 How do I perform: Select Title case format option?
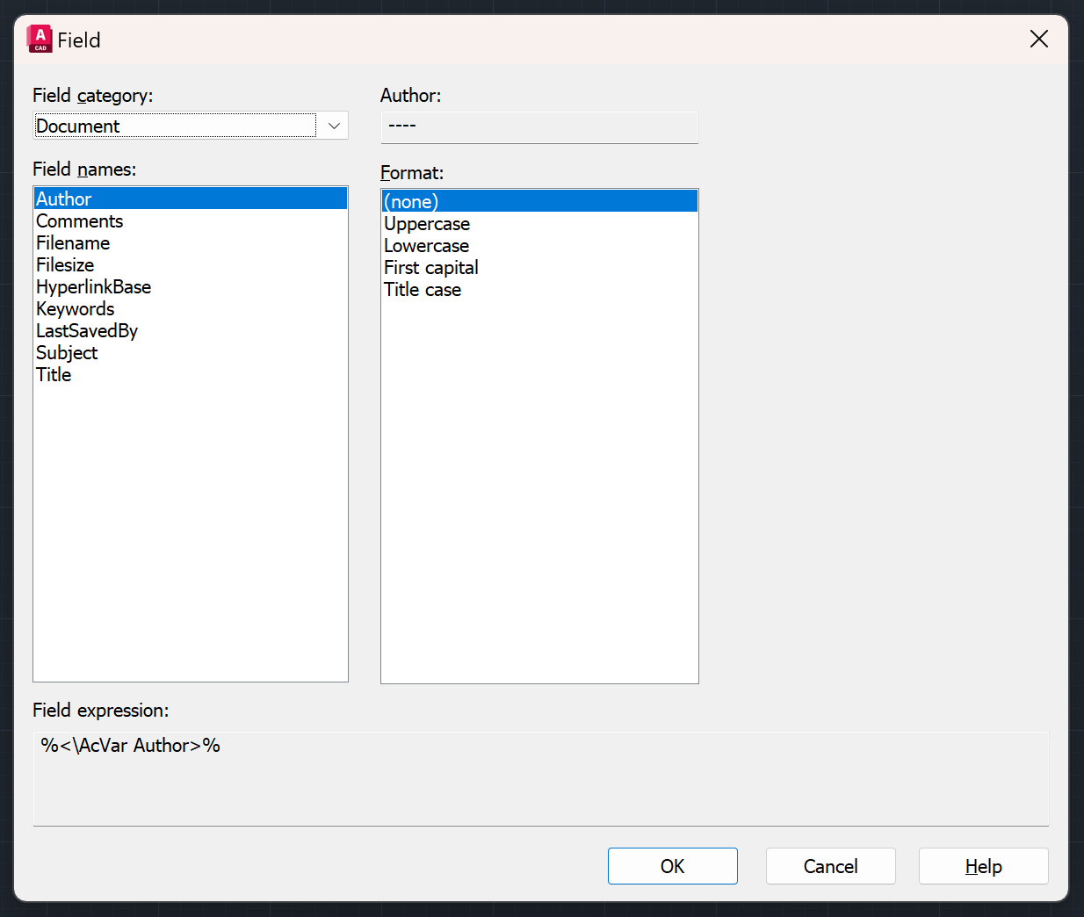(x=423, y=289)
